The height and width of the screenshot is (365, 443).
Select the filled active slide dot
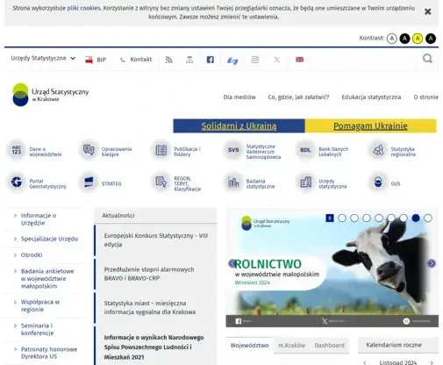(416, 218)
